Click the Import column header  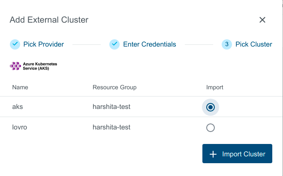(x=215, y=87)
